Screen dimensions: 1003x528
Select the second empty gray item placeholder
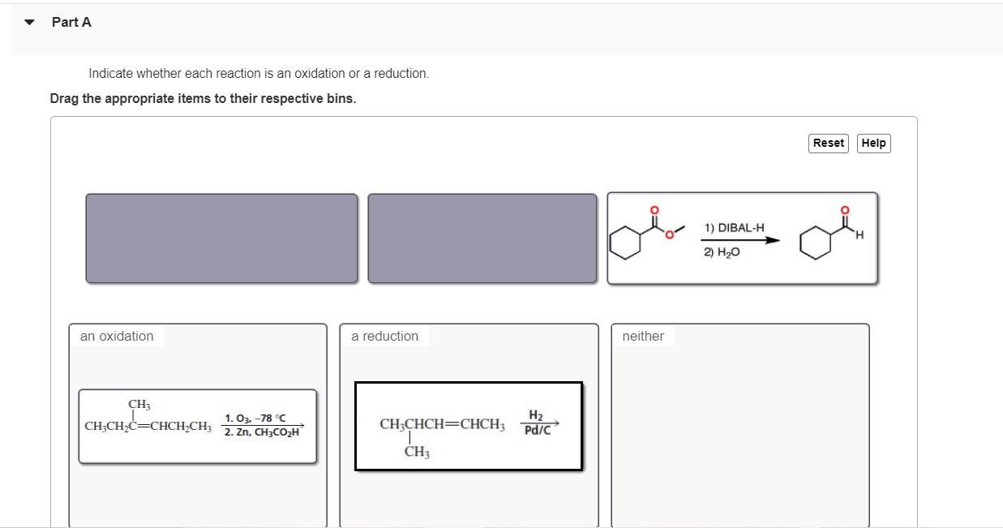482,237
